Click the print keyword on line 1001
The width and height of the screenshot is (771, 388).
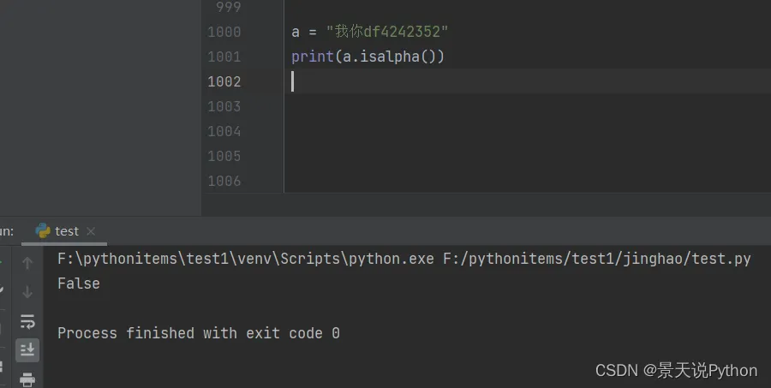click(x=311, y=57)
